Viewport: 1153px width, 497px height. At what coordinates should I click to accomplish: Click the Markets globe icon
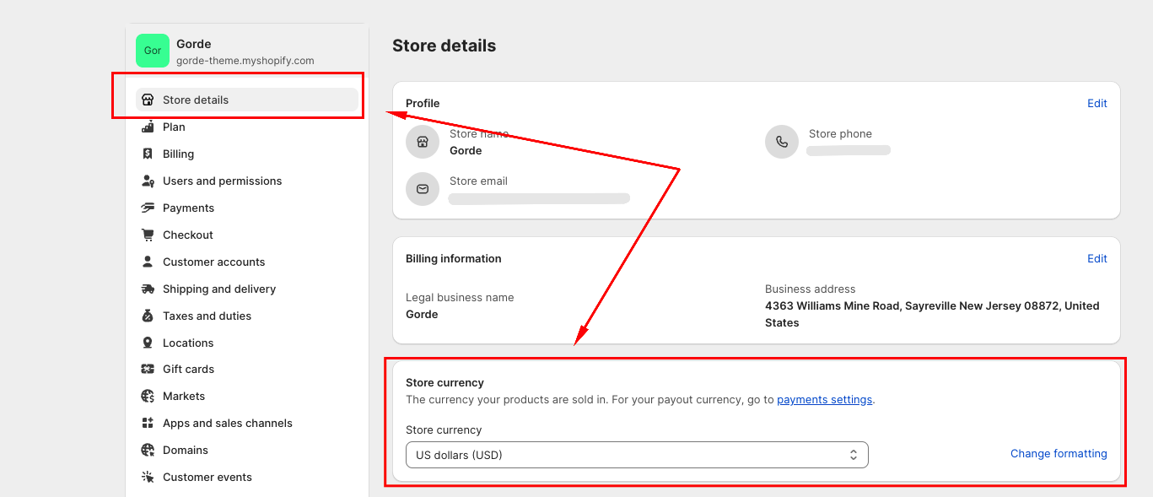tap(148, 396)
